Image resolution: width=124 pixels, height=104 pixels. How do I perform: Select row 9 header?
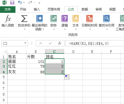tap(4, 100)
